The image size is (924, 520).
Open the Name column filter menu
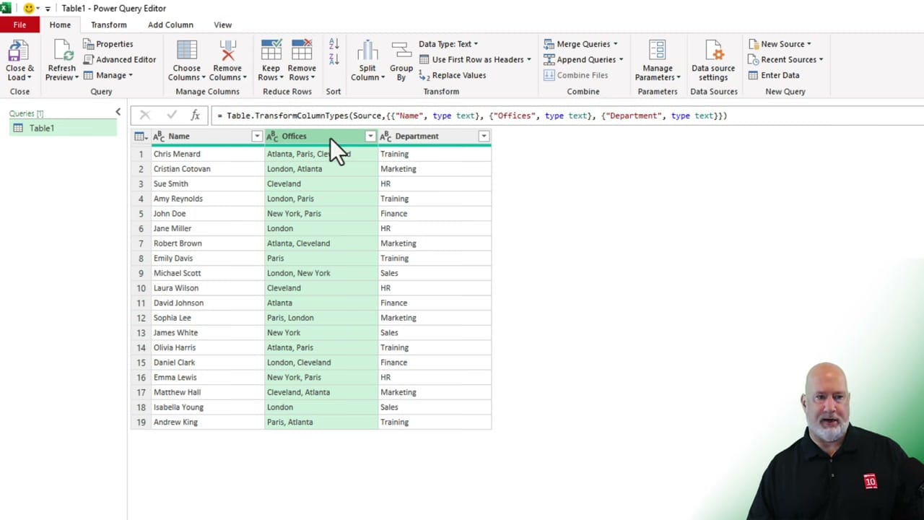click(x=256, y=136)
